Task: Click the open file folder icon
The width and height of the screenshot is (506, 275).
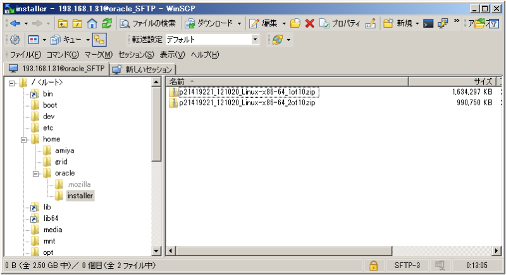Action: tap(295, 23)
